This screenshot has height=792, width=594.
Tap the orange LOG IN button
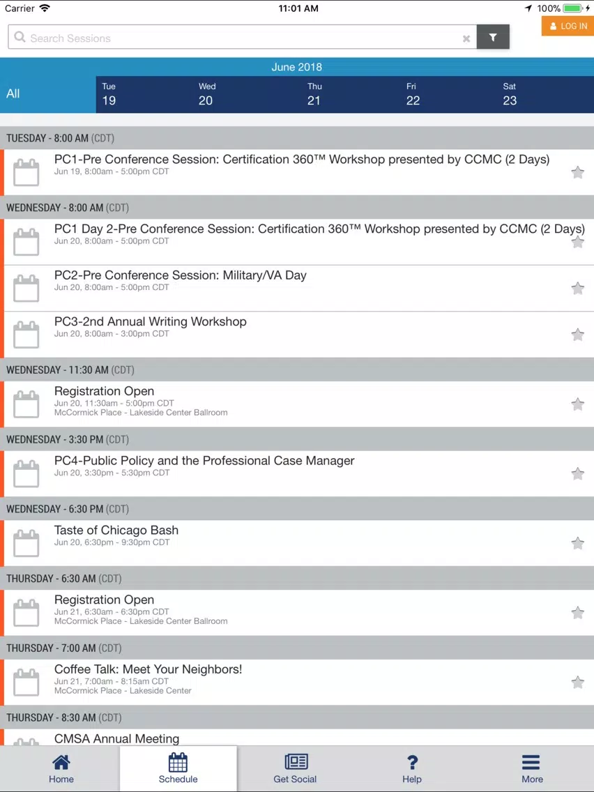pos(568,26)
